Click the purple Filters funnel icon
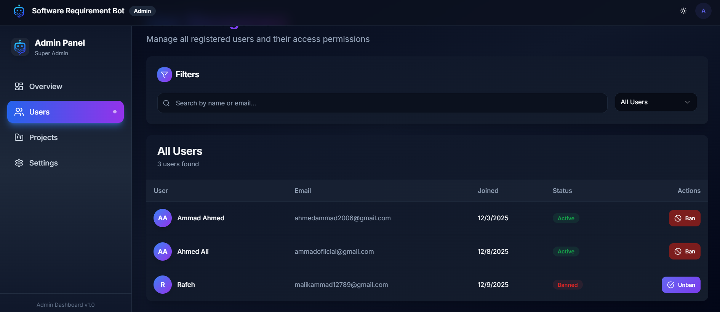The height and width of the screenshot is (312, 720). [x=165, y=75]
